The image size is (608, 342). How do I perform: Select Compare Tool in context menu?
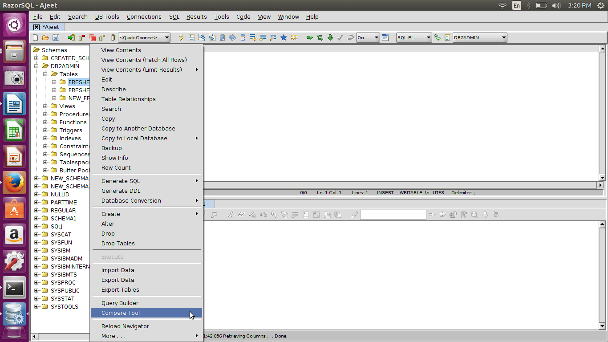coord(121,313)
